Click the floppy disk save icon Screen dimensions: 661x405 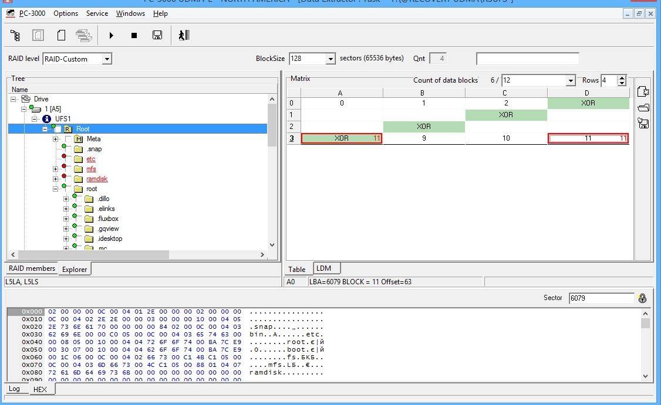pyautogui.click(x=157, y=35)
